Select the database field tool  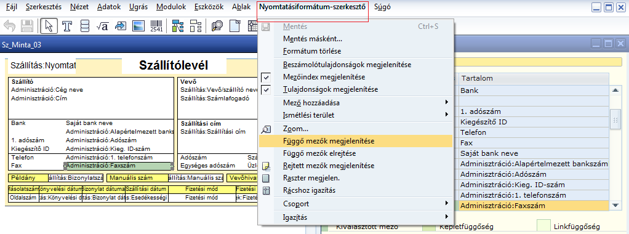point(85,26)
